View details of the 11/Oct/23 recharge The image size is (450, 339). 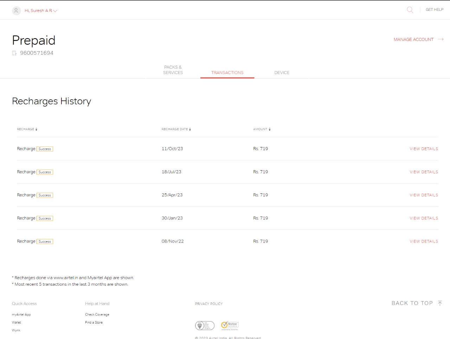424,149
